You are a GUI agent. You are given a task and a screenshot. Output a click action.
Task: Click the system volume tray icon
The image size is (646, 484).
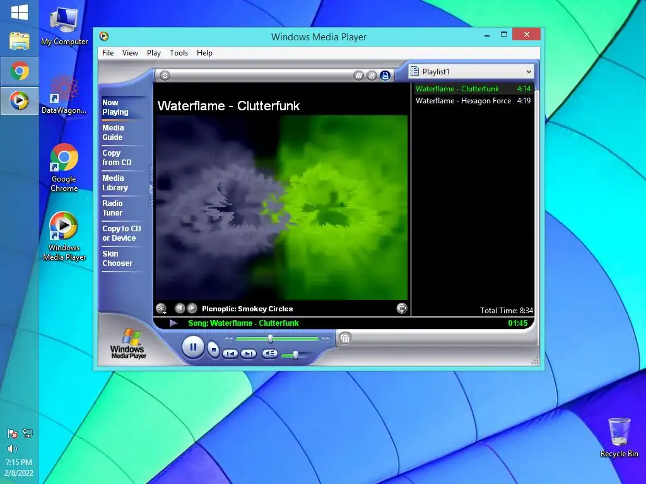click(13, 449)
